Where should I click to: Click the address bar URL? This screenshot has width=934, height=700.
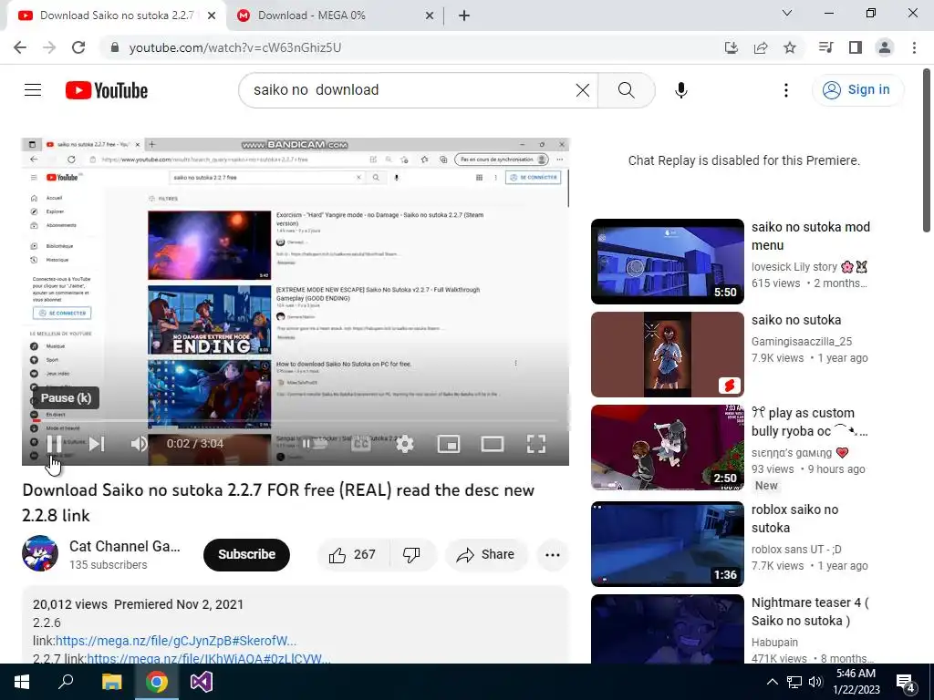235,47
